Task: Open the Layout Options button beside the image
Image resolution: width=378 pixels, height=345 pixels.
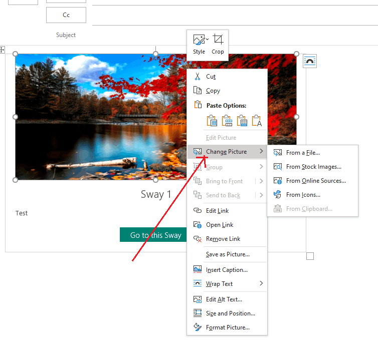Action: click(310, 61)
